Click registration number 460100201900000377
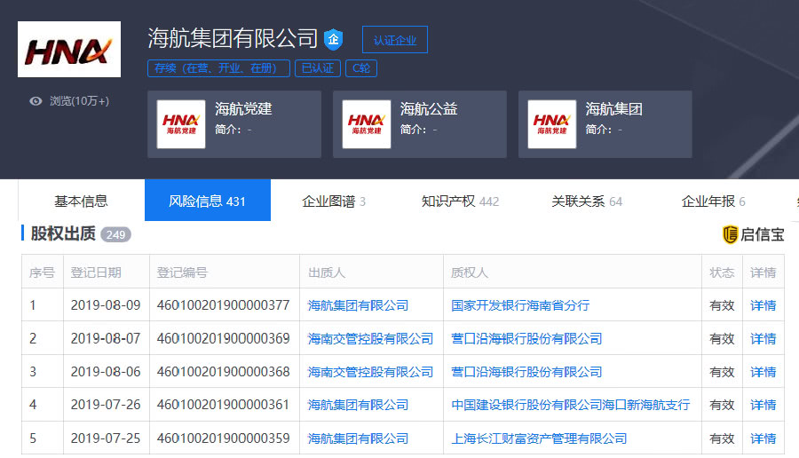799x458 pixels. click(x=223, y=305)
